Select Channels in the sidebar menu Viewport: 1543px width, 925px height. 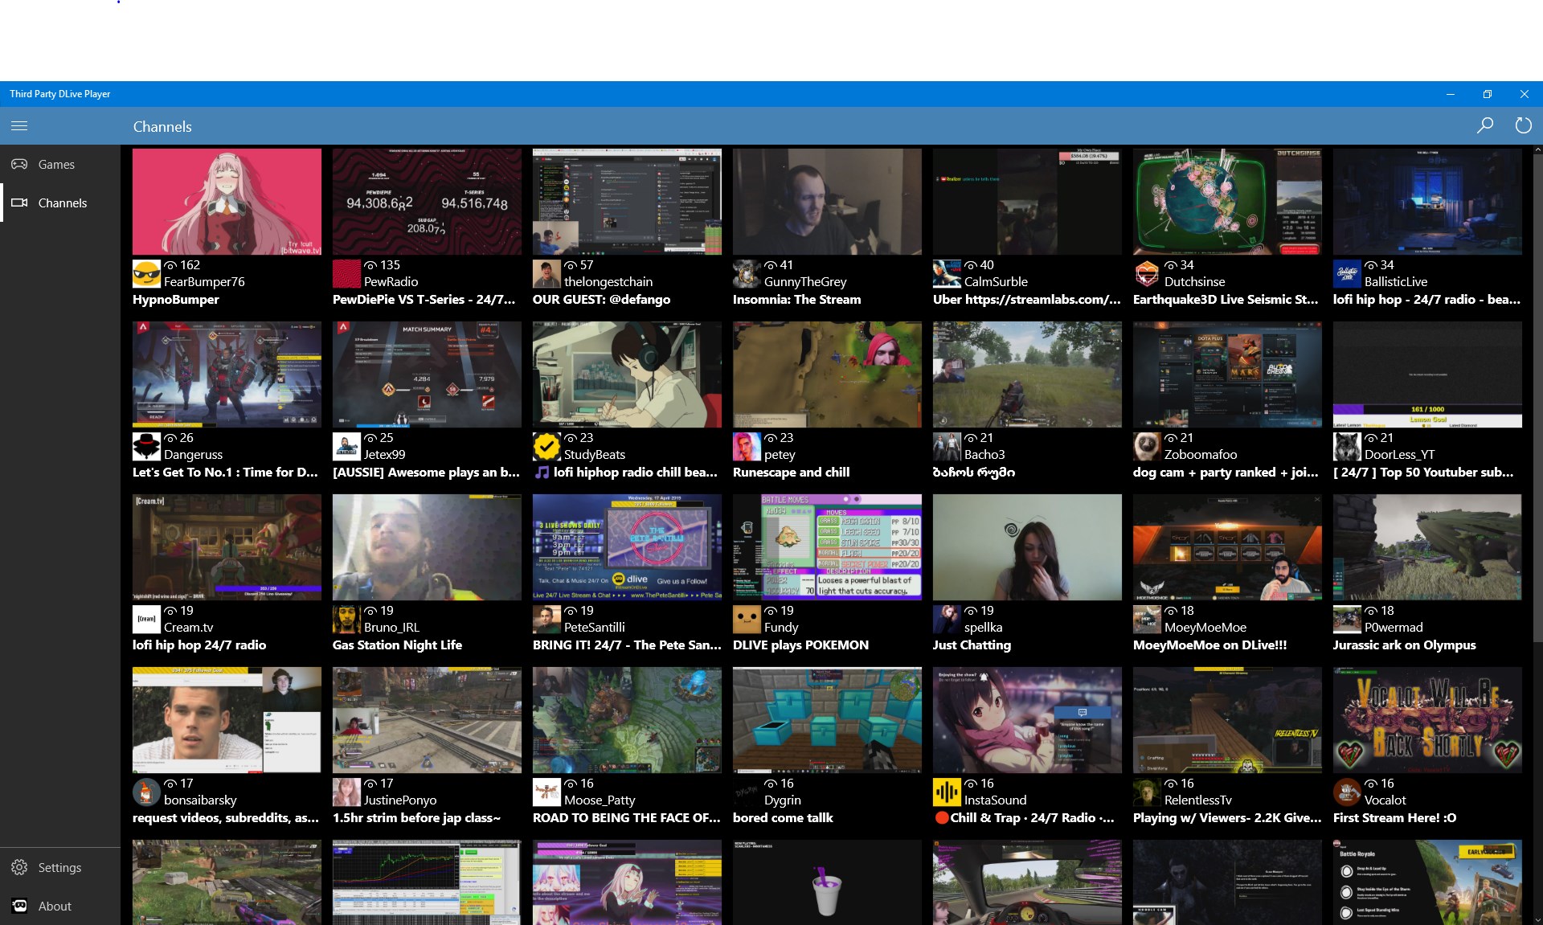63,203
